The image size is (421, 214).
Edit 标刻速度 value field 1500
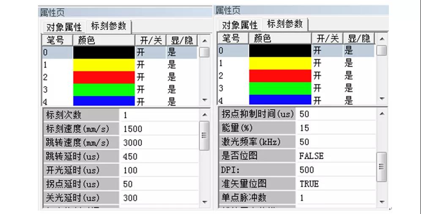[x=159, y=129]
